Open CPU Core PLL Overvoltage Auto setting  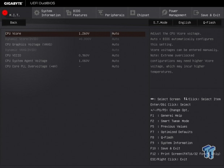pos(115,66)
